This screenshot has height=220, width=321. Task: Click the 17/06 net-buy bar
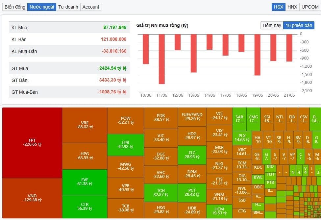[226, 45]
